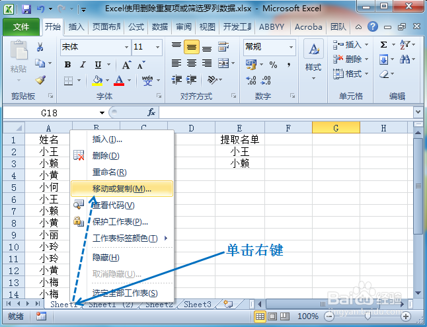Choose 重命名(R) from context menu
This screenshot has height=327, width=427.
click(122, 172)
